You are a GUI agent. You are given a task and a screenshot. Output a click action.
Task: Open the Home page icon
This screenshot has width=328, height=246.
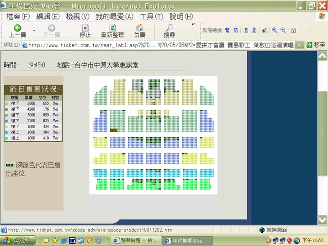(x=139, y=27)
